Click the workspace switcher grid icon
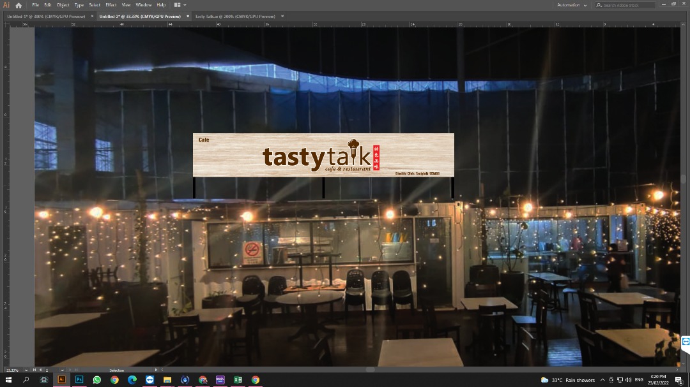690x387 pixels. point(176,4)
